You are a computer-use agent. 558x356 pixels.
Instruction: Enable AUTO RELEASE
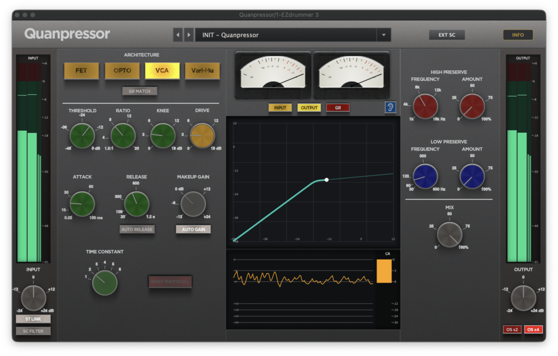tap(137, 230)
